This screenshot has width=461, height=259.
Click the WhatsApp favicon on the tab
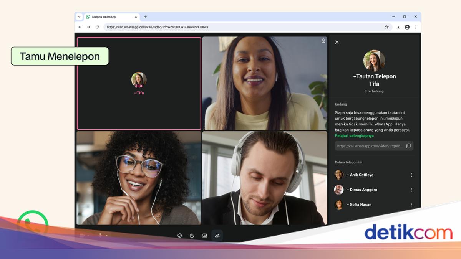click(88, 17)
